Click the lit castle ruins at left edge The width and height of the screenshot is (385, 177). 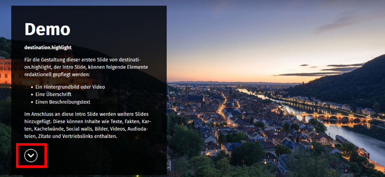point(5,71)
